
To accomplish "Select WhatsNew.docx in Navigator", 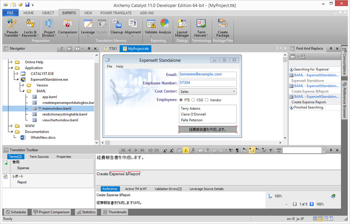I will pyautogui.click(x=43, y=138).
